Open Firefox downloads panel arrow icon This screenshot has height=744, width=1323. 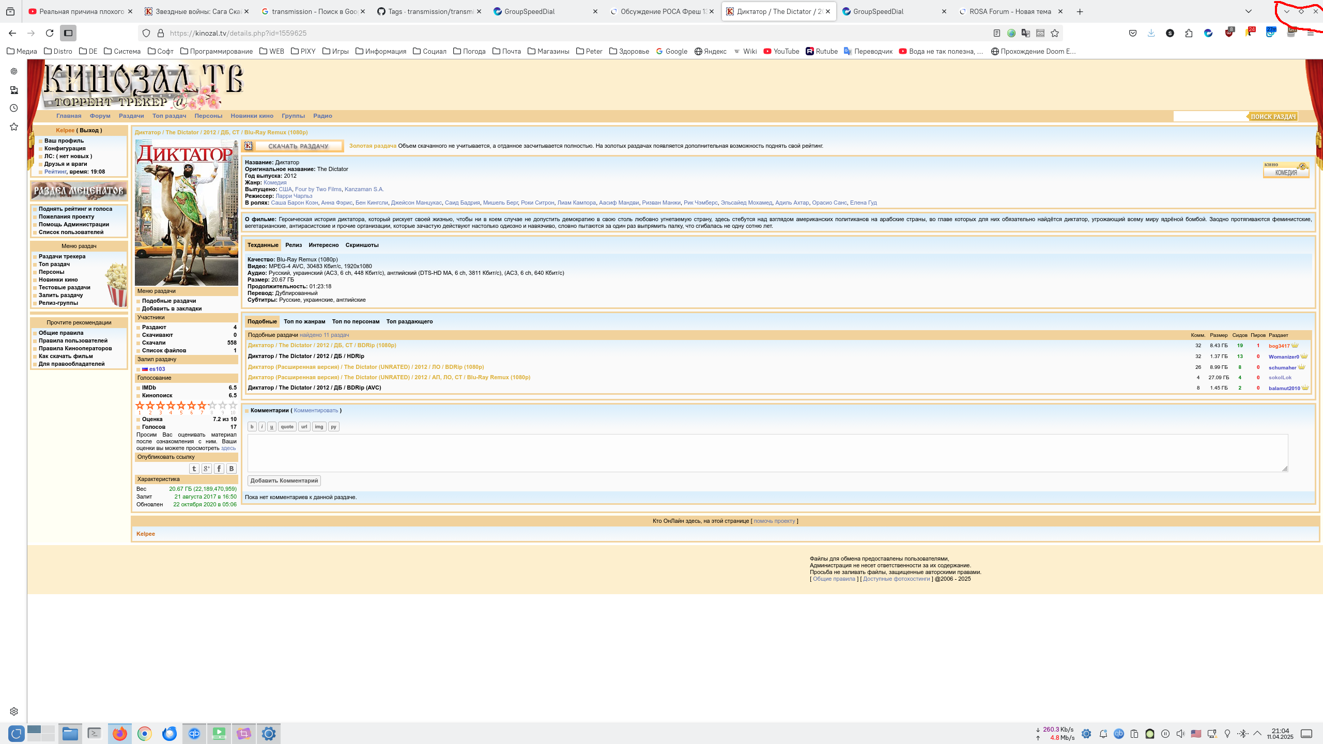[x=1151, y=33]
